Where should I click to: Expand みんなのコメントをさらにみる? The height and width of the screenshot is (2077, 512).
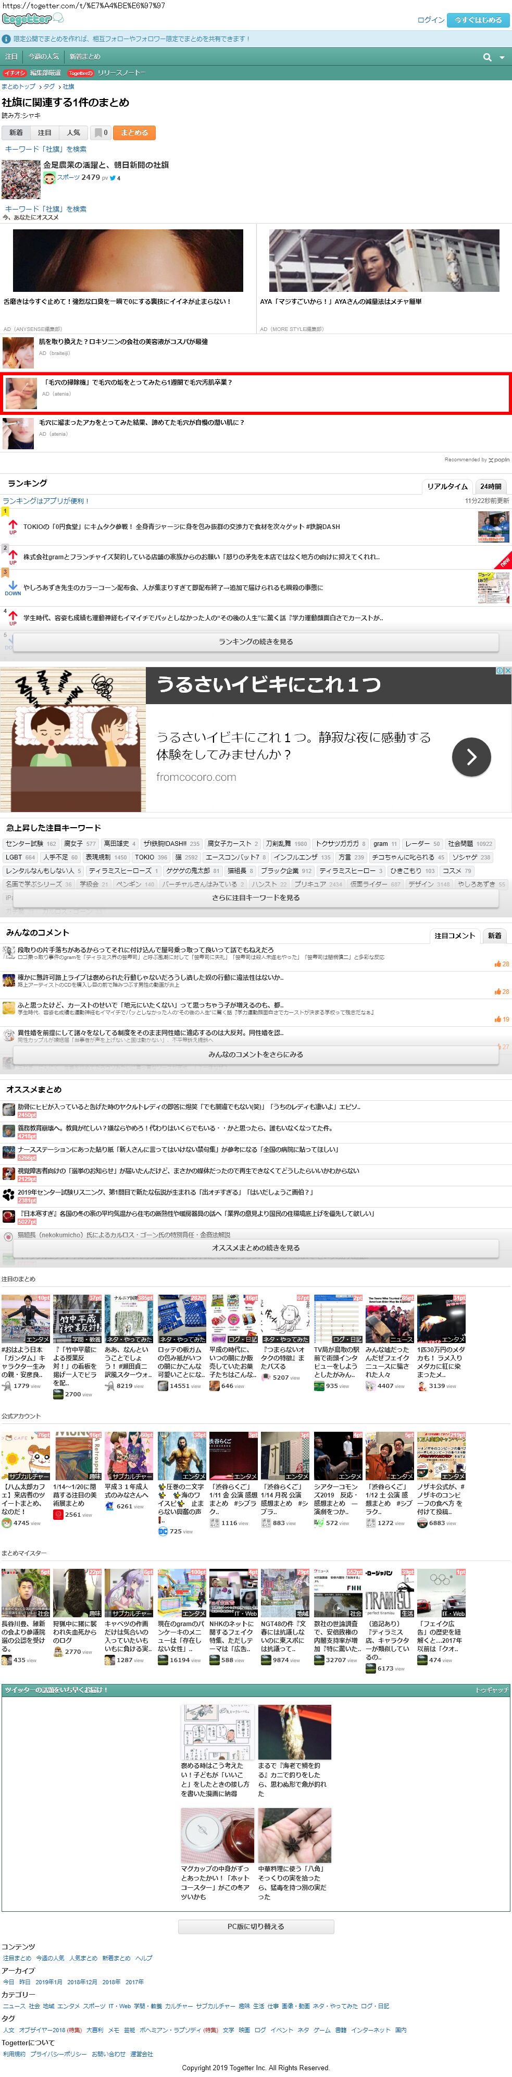coord(256,1054)
